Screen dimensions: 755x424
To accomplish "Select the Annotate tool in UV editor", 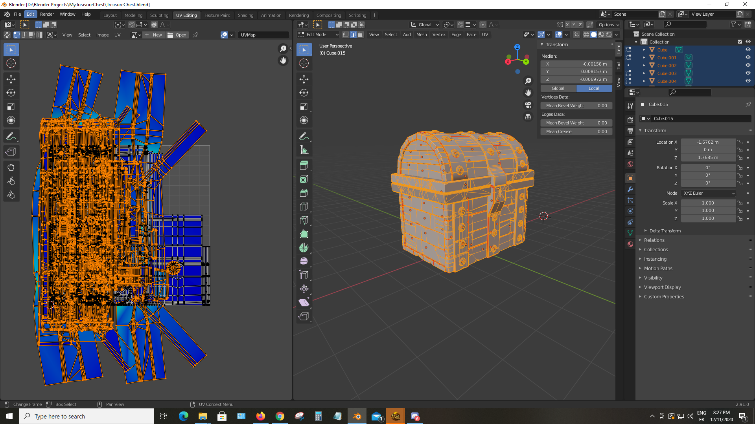I will pos(11,137).
